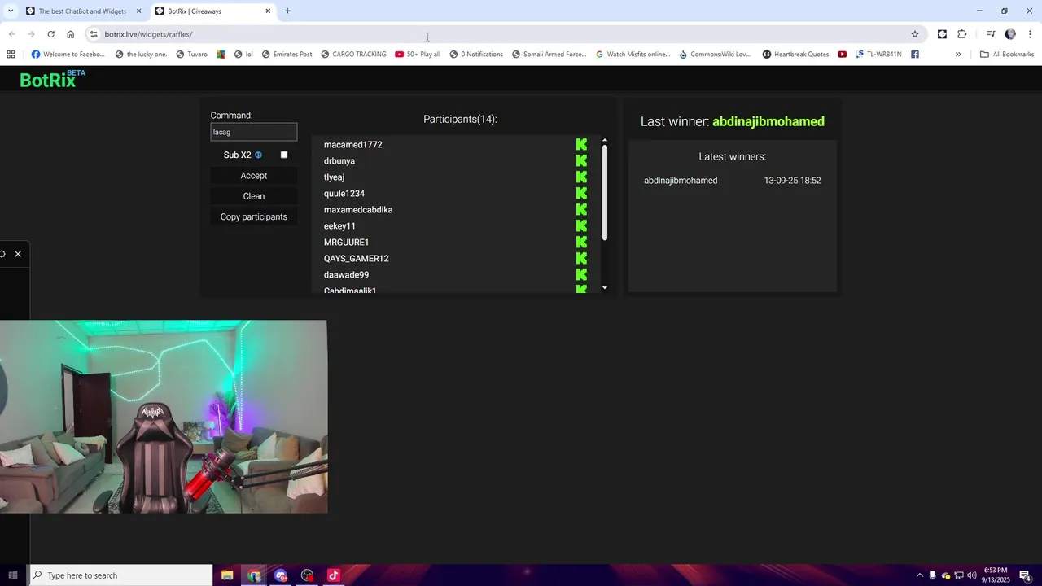Click the Sub X2 info icon
The image size is (1042, 586).
[x=258, y=155]
